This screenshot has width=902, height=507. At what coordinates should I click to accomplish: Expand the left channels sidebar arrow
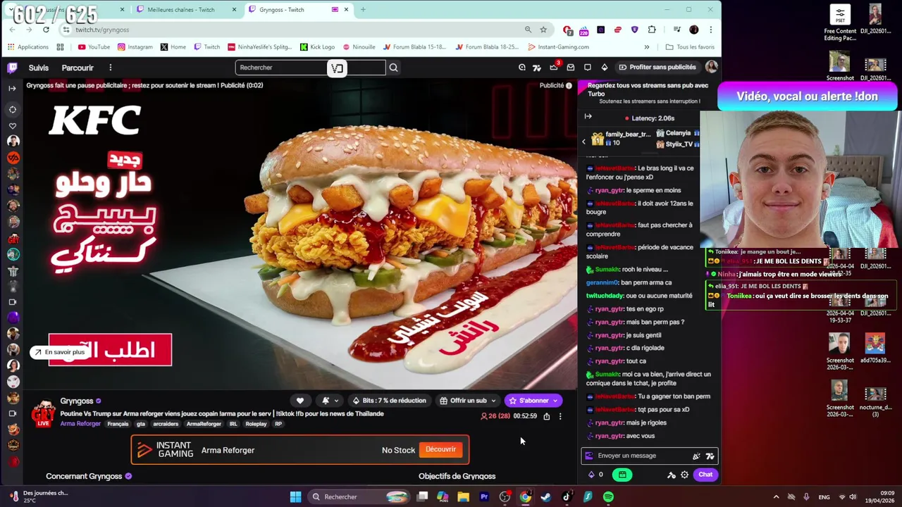pos(12,88)
